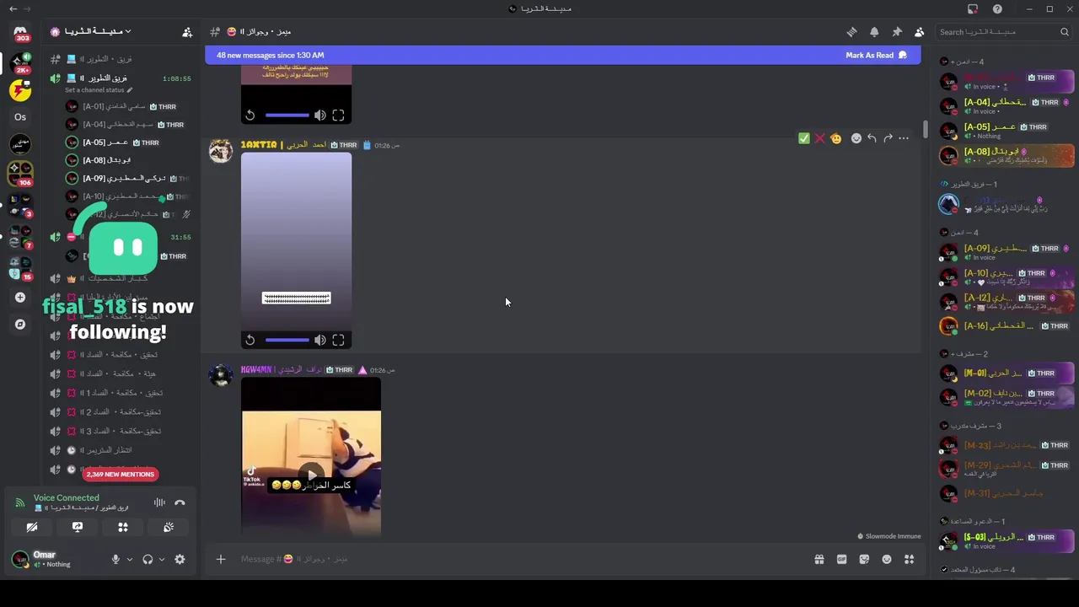
Task: Open Omar user profile panel
Action: [55, 560]
